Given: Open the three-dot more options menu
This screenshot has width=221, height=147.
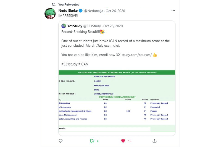Looking at the screenshot, I should pyautogui.click(x=173, y=11).
